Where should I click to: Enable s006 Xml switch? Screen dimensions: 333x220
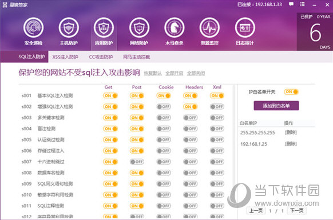pos(217,151)
